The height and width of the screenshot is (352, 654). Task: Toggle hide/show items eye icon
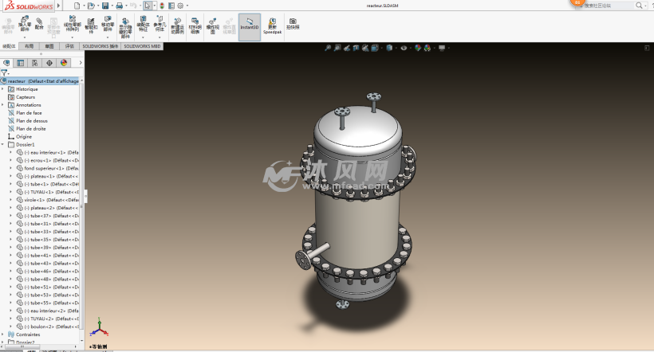[404, 48]
